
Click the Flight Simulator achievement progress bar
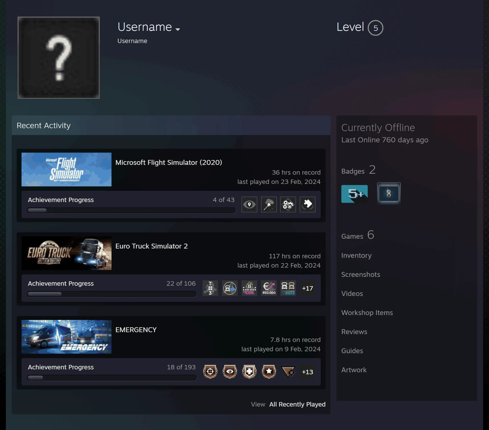pos(131,210)
